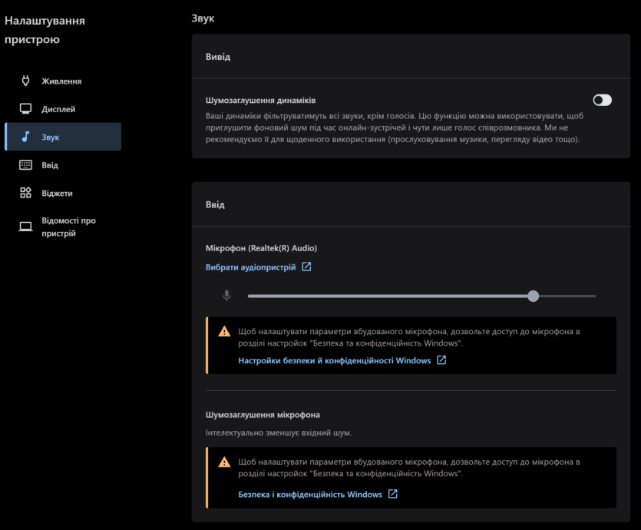Click the laptop icon for Відомості про пристрій

pyautogui.click(x=25, y=227)
